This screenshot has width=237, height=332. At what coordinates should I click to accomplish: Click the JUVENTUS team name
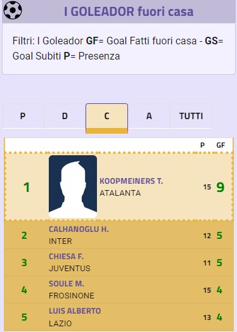70,269
